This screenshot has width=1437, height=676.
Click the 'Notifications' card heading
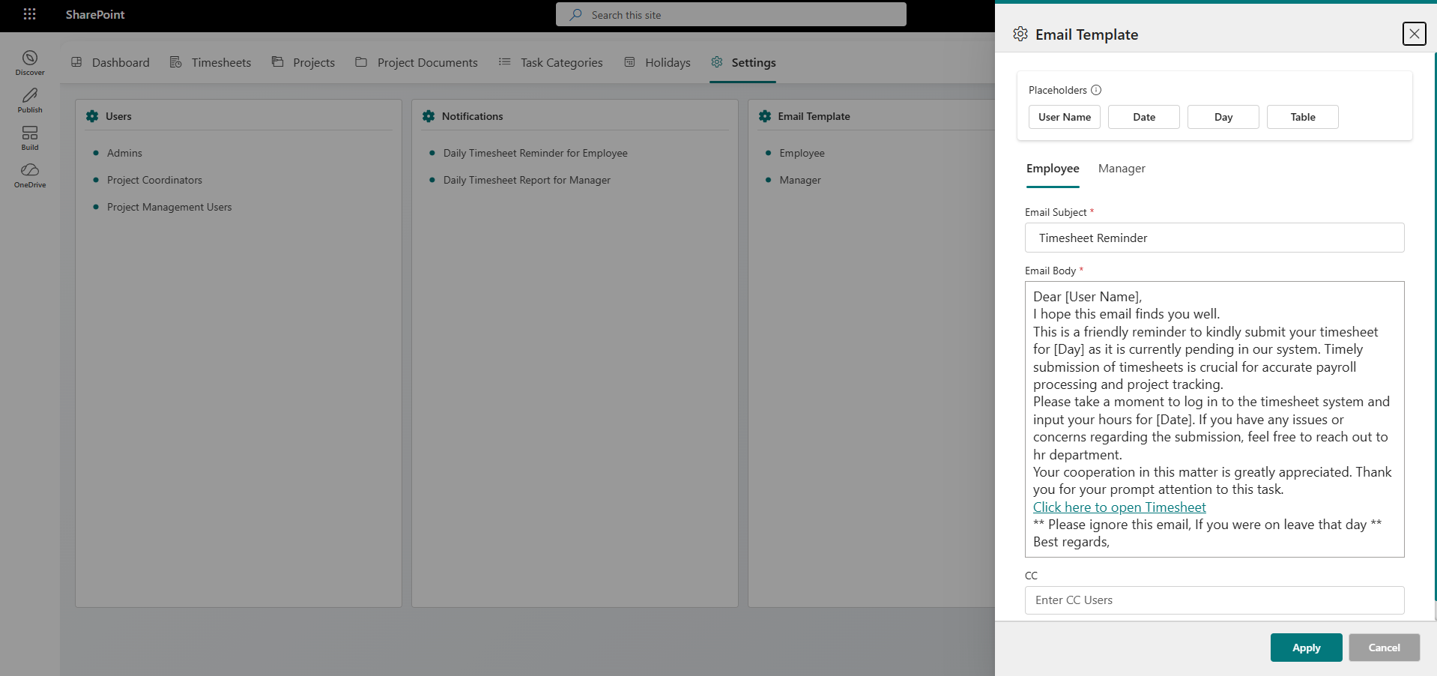tap(472, 116)
